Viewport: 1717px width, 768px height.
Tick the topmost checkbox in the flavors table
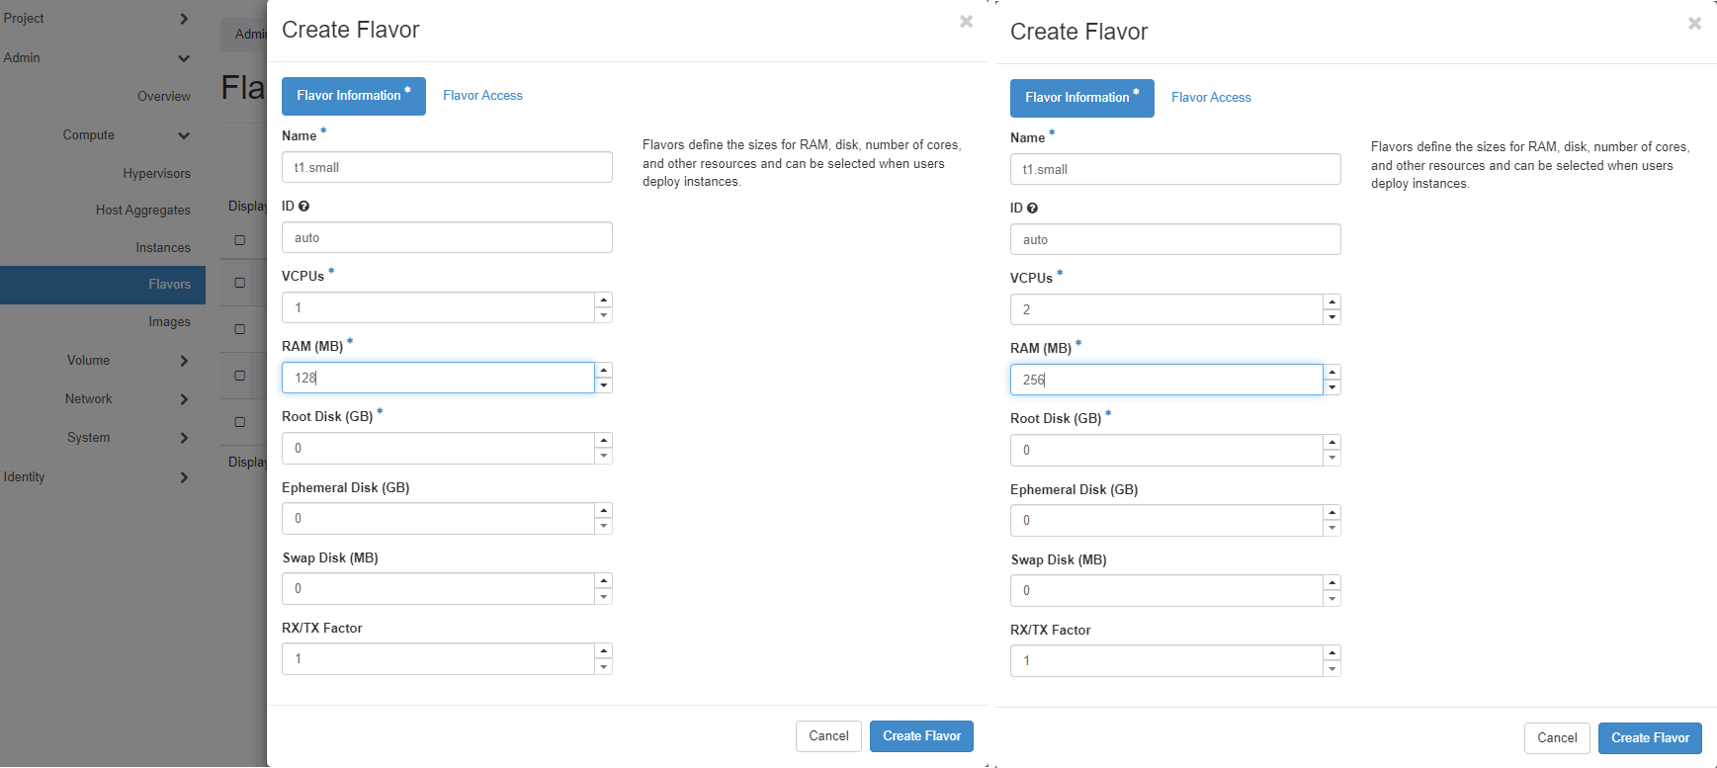(239, 240)
